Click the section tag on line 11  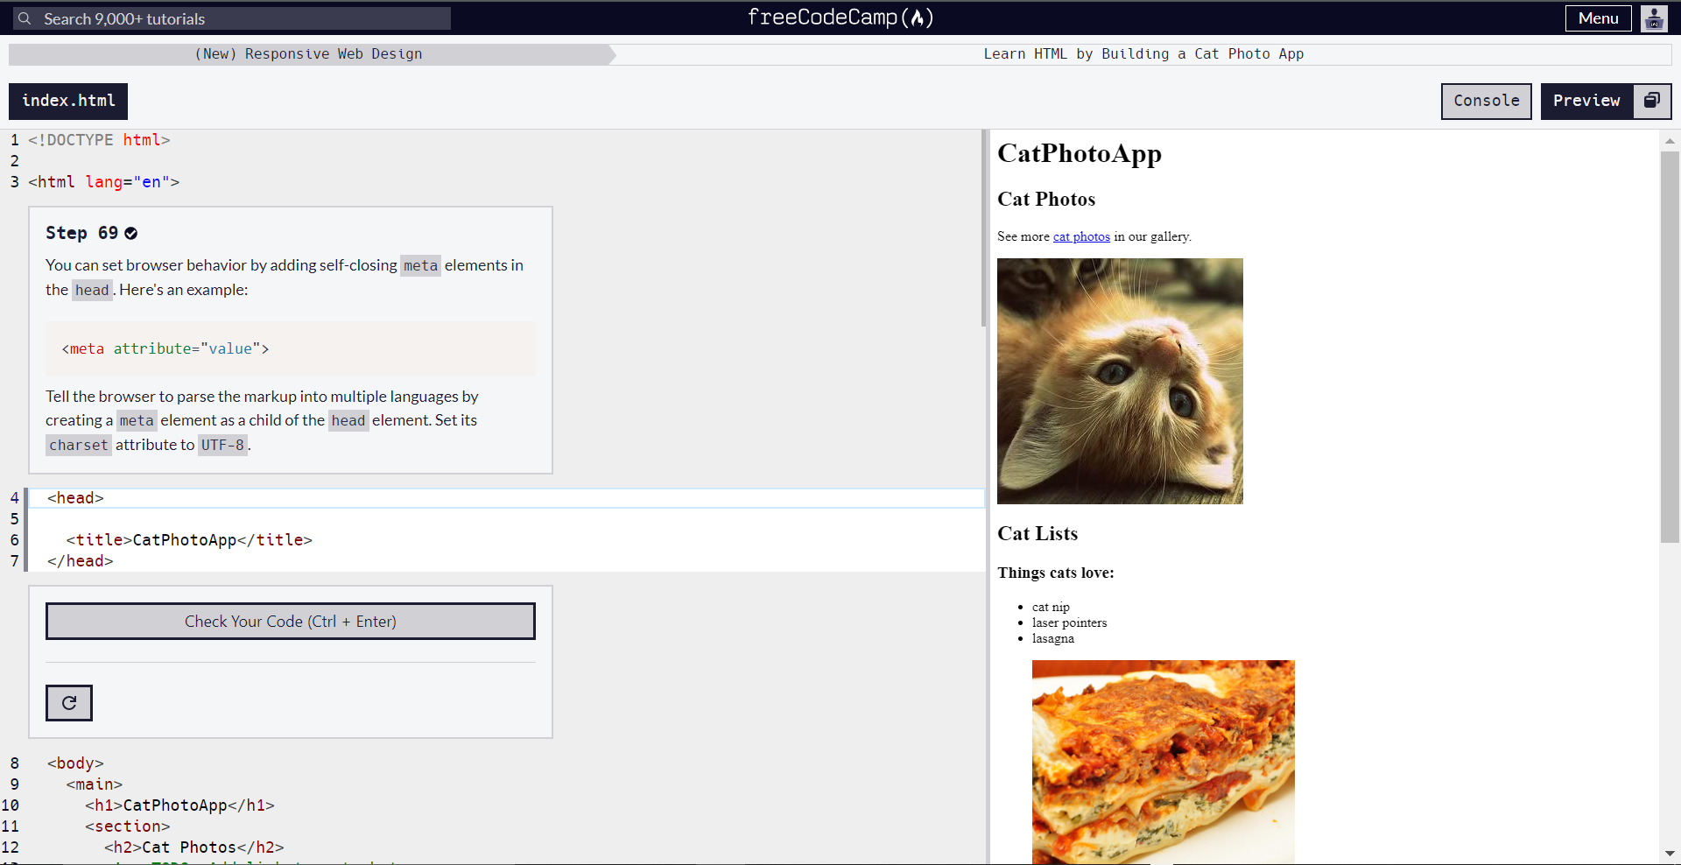tap(128, 826)
